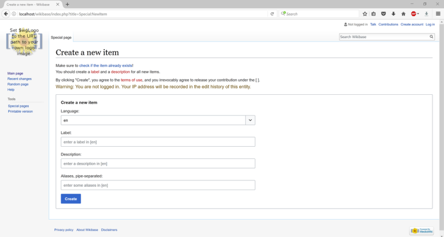Open the Pocket icon in the toolbar
This screenshot has width=444, height=237.
383,14
